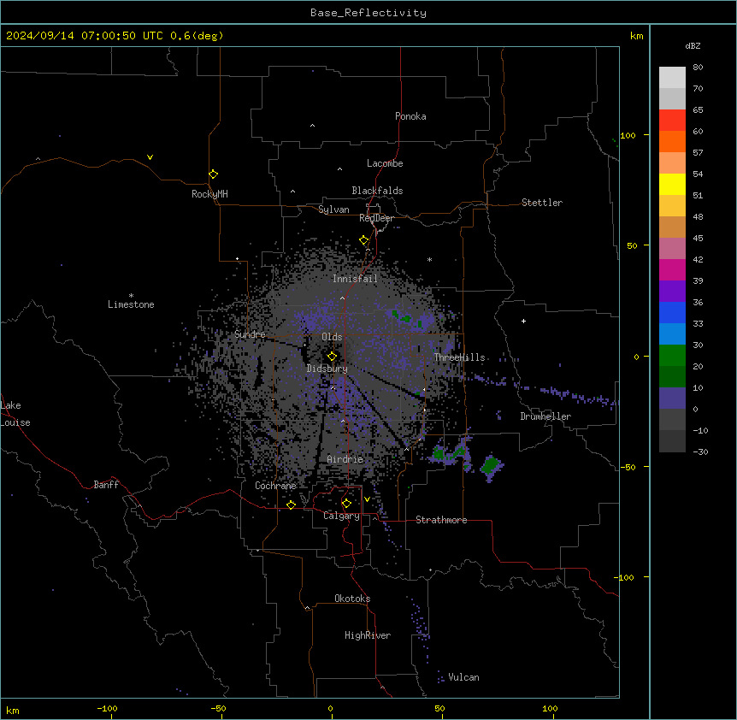The image size is (737, 720).
Task: Click the yellow diamond marker below Cochrane
Action: pyautogui.click(x=291, y=505)
